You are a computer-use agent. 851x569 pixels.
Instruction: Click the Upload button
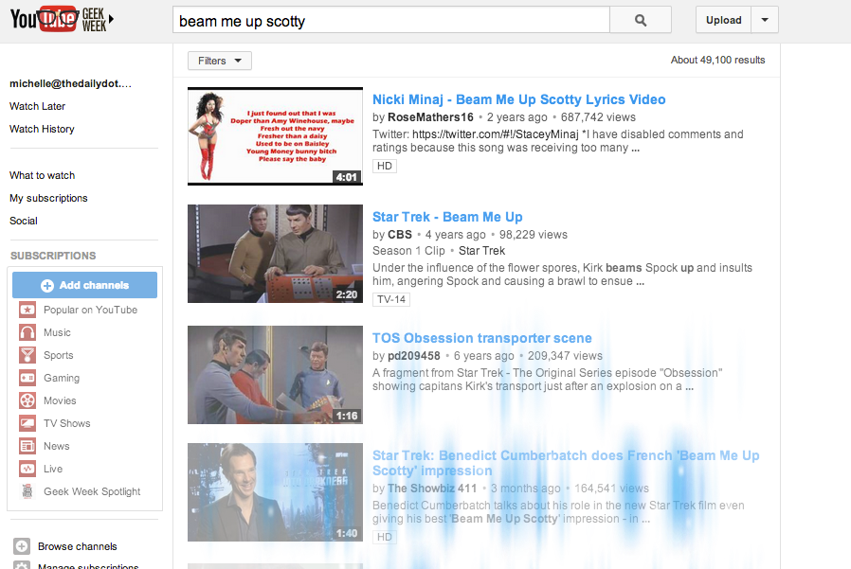724,20
